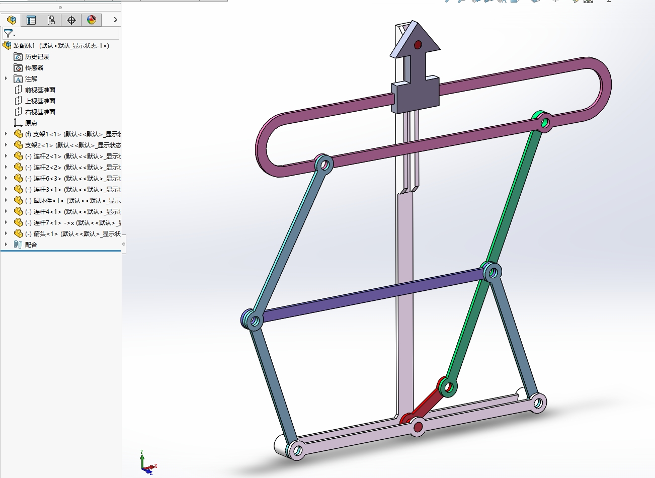Click the 支架1<1> component icon

coord(18,134)
